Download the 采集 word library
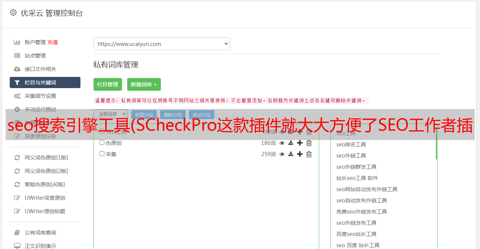The height and width of the screenshot is (249, 480). click(291, 154)
